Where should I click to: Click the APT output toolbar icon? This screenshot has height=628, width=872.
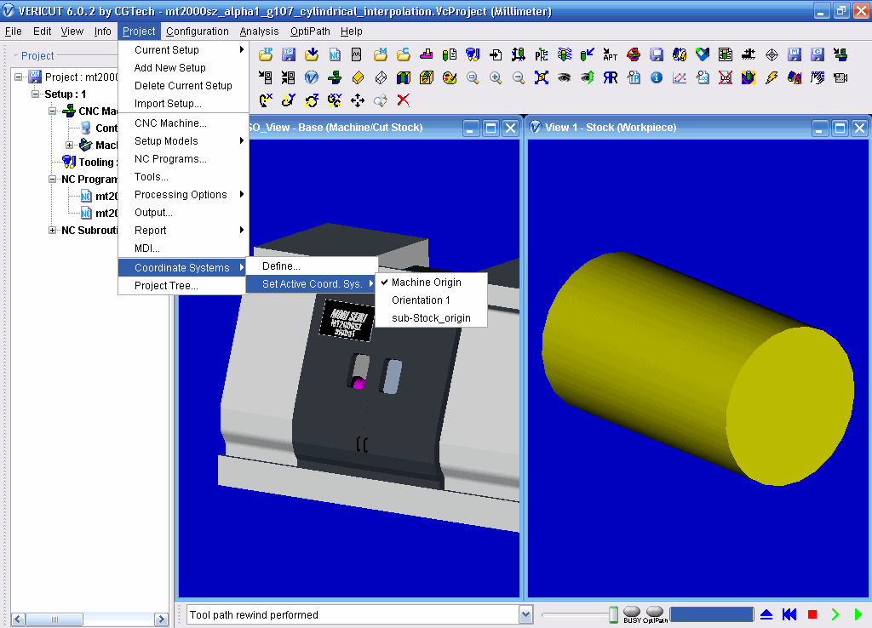(x=610, y=54)
